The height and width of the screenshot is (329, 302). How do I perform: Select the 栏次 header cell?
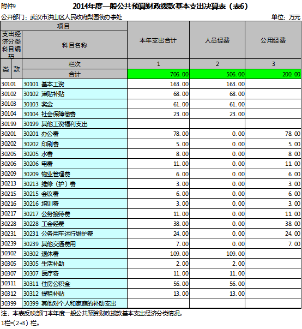(x=75, y=64)
